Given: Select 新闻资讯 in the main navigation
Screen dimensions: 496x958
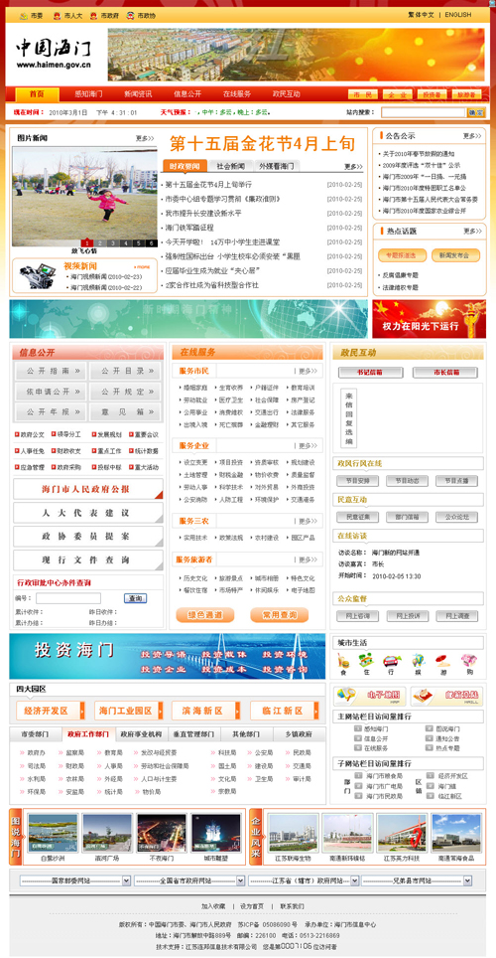Looking at the screenshot, I should 138,94.
